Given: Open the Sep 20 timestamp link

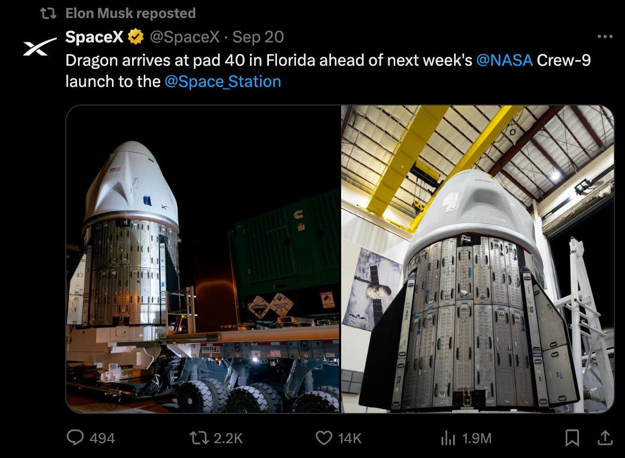Looking at the screenshot, I should pyautogui.click(x=258, y=37).
